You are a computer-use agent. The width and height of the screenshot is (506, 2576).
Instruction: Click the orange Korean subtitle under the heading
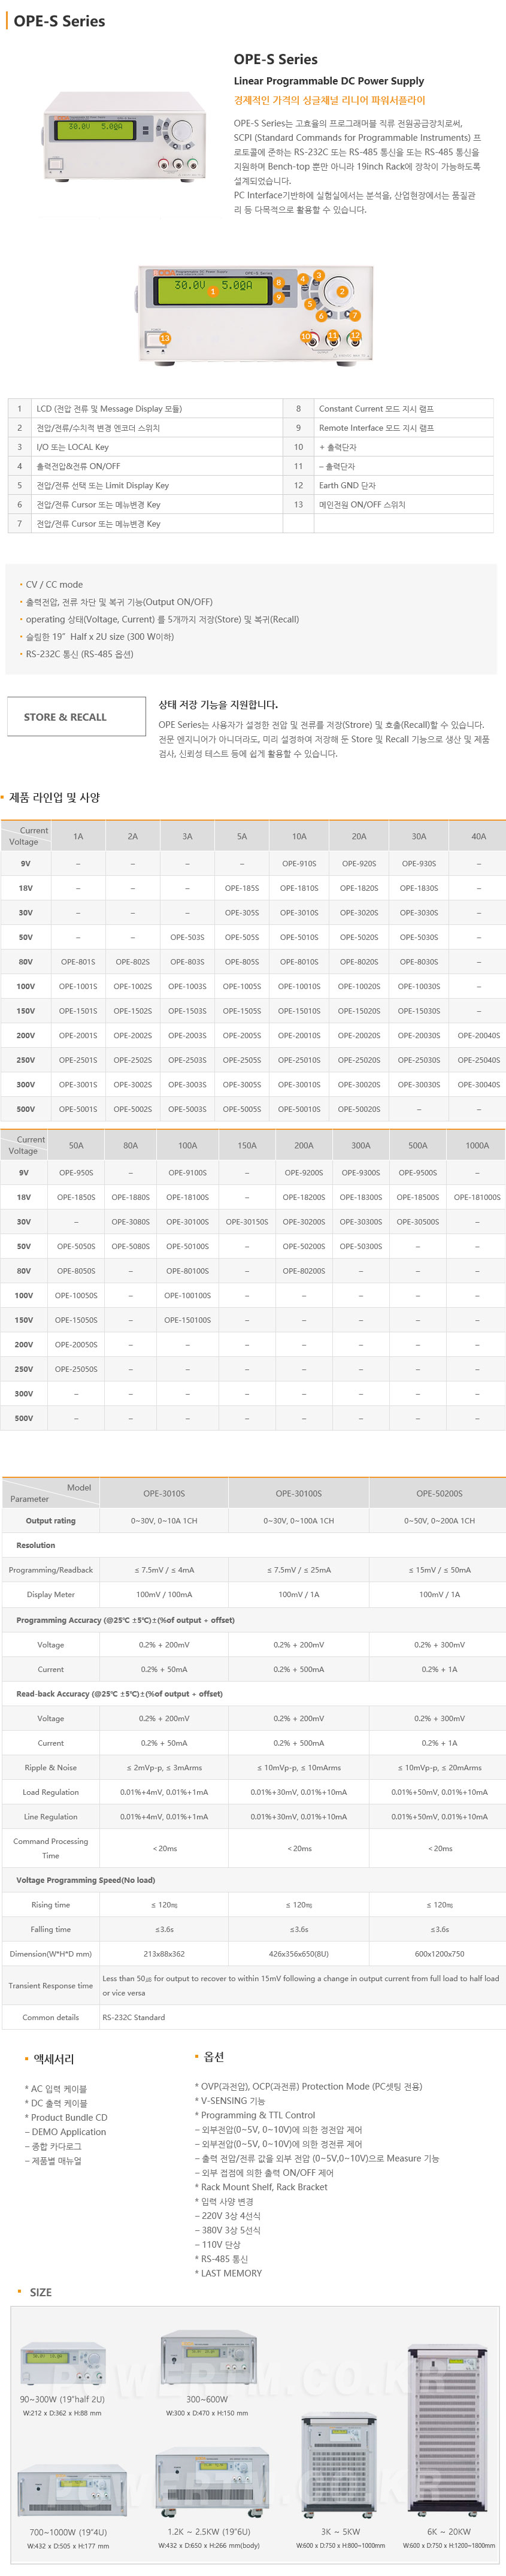(x=329, y=100)
